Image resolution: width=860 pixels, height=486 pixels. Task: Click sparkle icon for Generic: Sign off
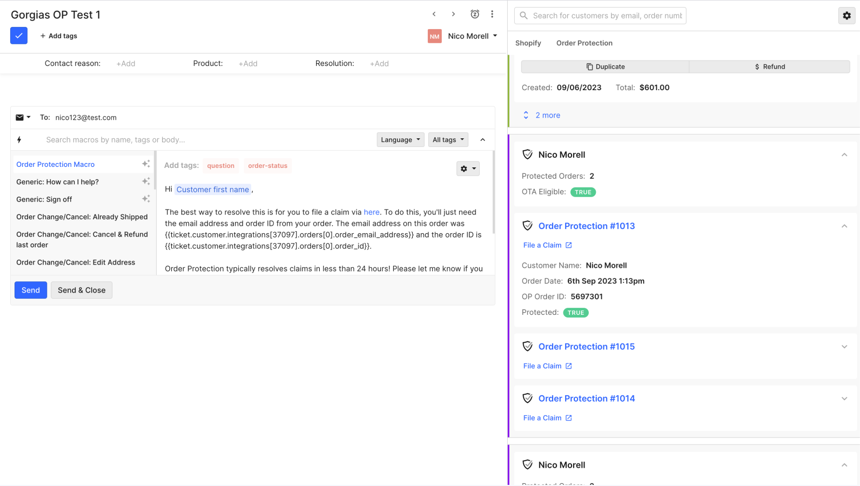click(x=146, y=199)
